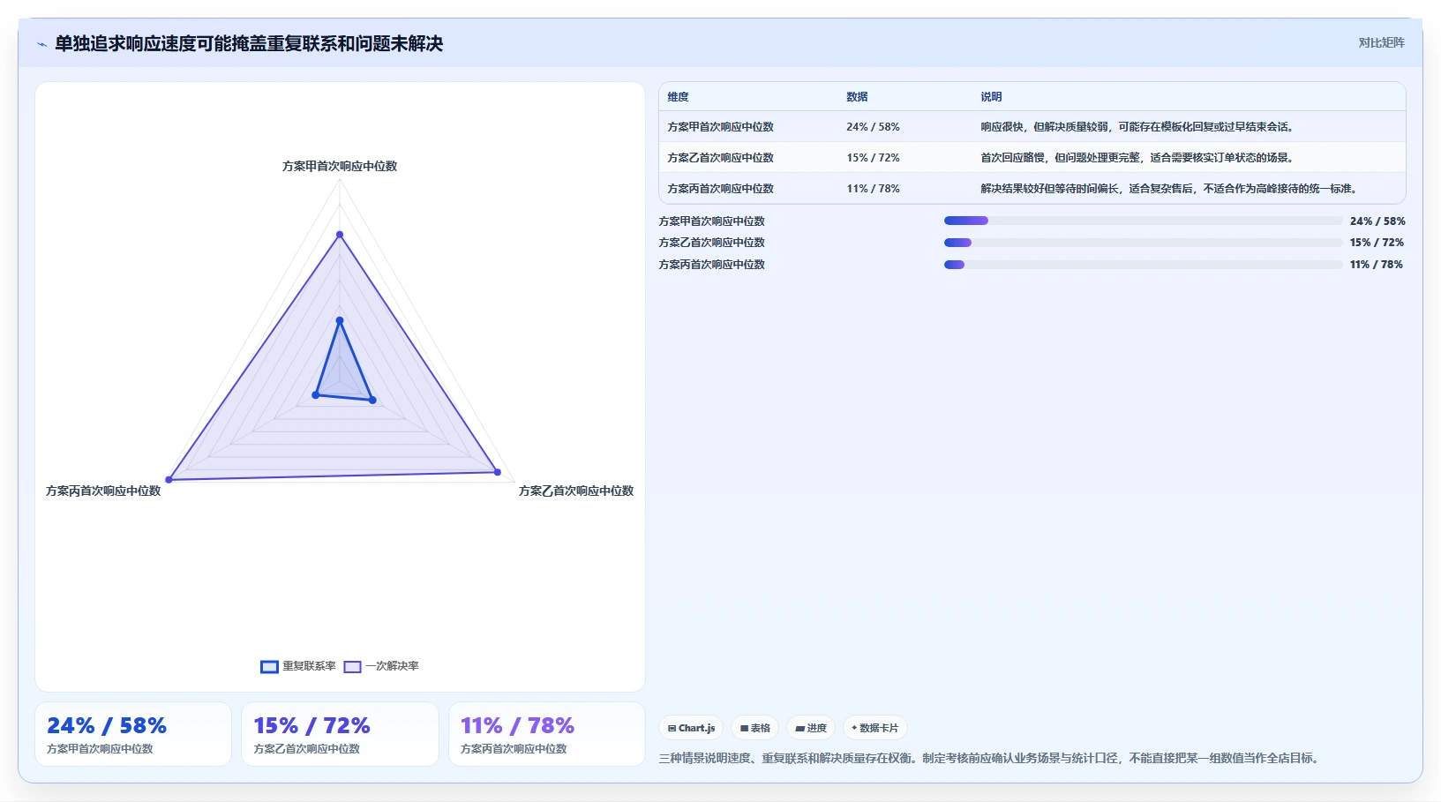Image resolution: width=1441 pixels, height=802 pixels.
Task: Select the 表格 tag chip
Action: (754, 728)
